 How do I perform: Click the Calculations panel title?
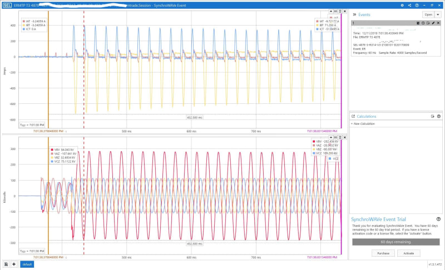[367, 116]
